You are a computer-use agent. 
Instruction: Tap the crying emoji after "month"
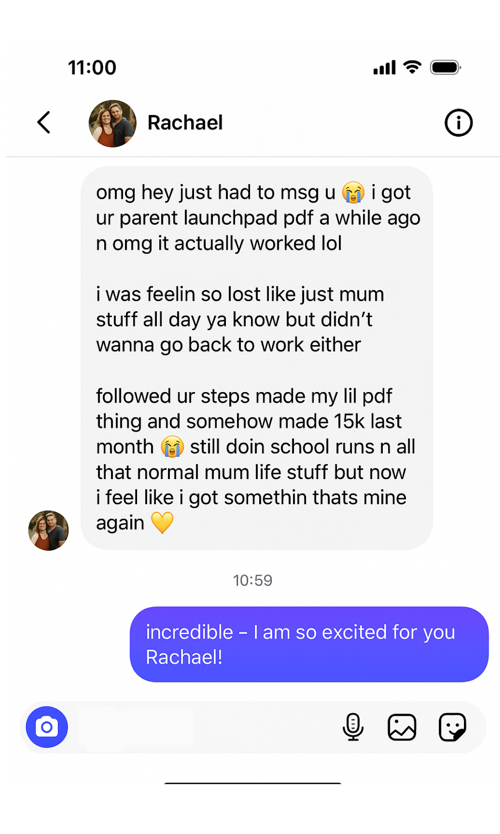click(172, 447)
